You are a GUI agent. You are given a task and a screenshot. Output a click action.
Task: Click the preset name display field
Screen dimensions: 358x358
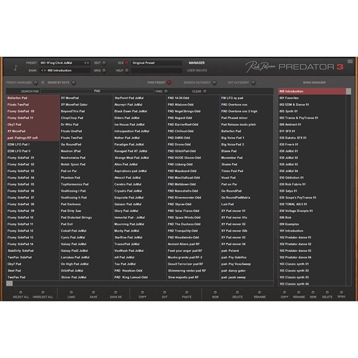[64, 63]
